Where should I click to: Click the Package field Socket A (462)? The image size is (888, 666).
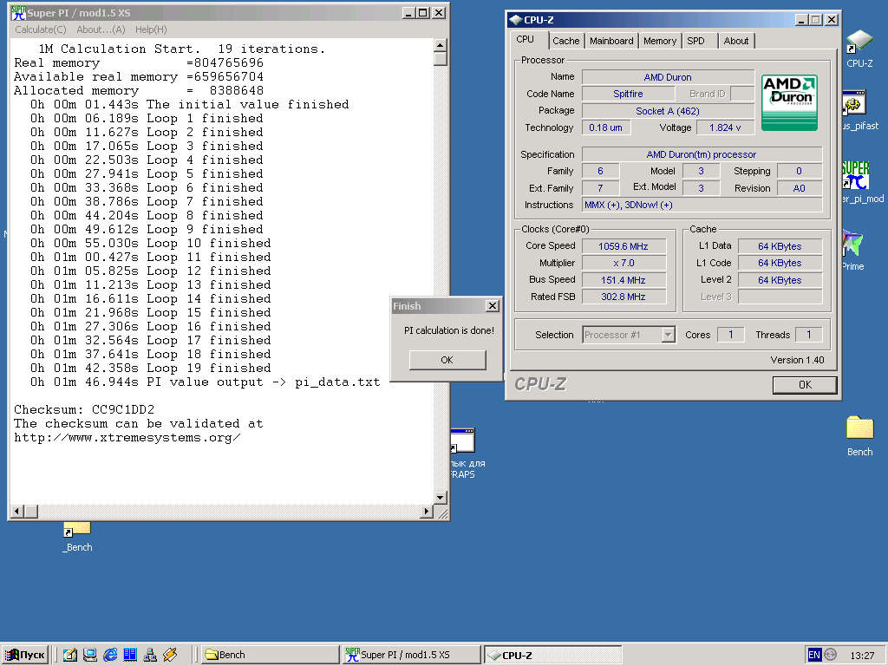tap(668, 111)
